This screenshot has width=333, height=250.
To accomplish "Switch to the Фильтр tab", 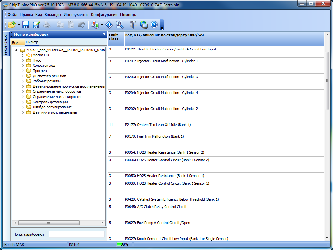I will (x=32, y=42).
